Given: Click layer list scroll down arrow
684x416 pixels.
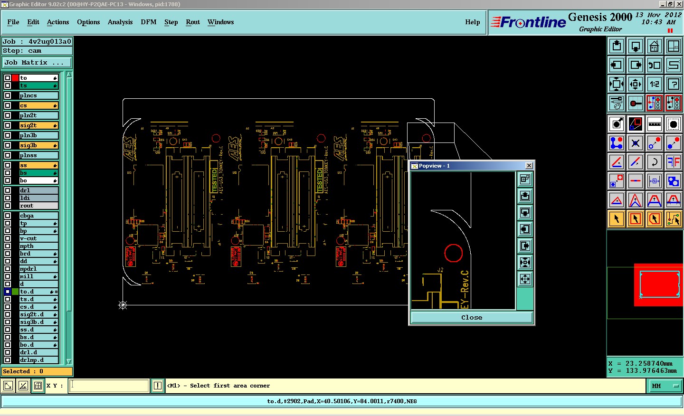Looking at the screenshot, I should coord(69,361).
